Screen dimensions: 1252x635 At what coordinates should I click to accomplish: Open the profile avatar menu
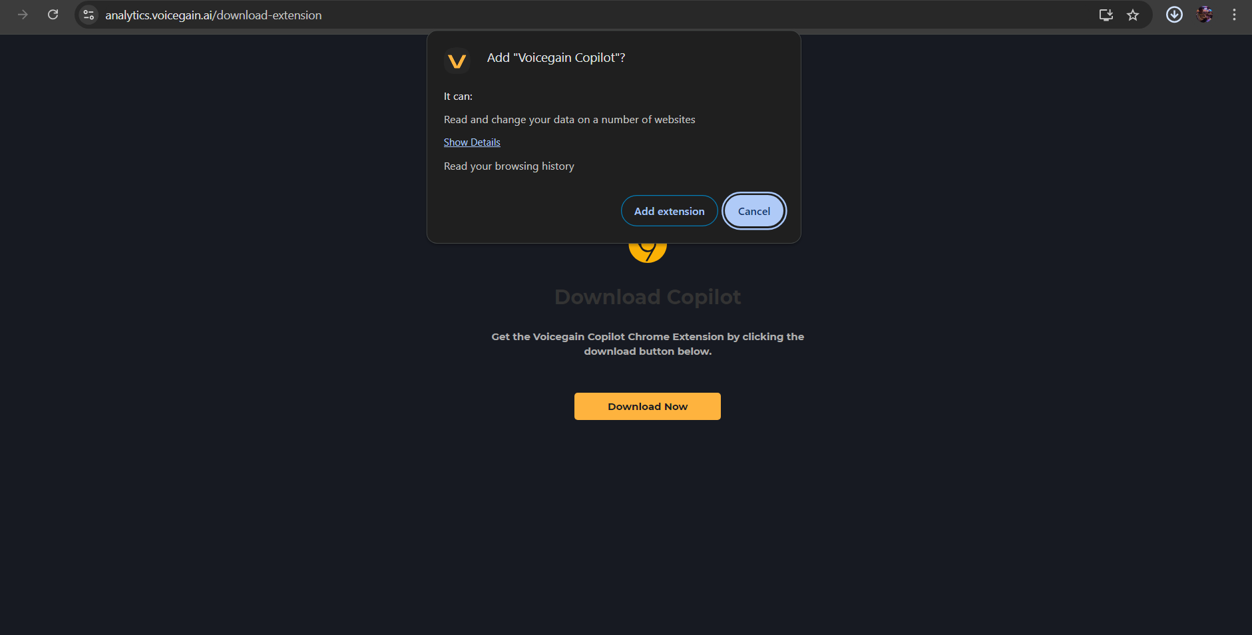click(1204, 15)
